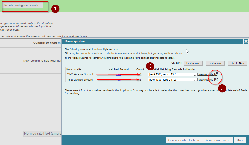Expand the record 1350 matching dropdown
Screen dimensions: 249x145
(195, 80)
